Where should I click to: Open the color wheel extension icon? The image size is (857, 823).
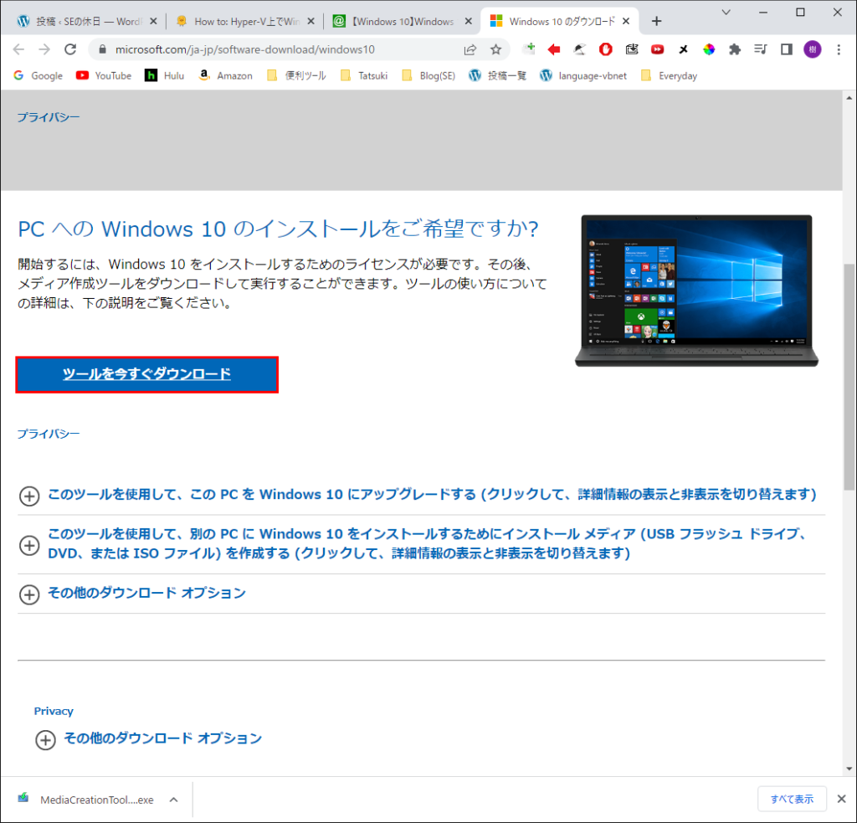709,49
